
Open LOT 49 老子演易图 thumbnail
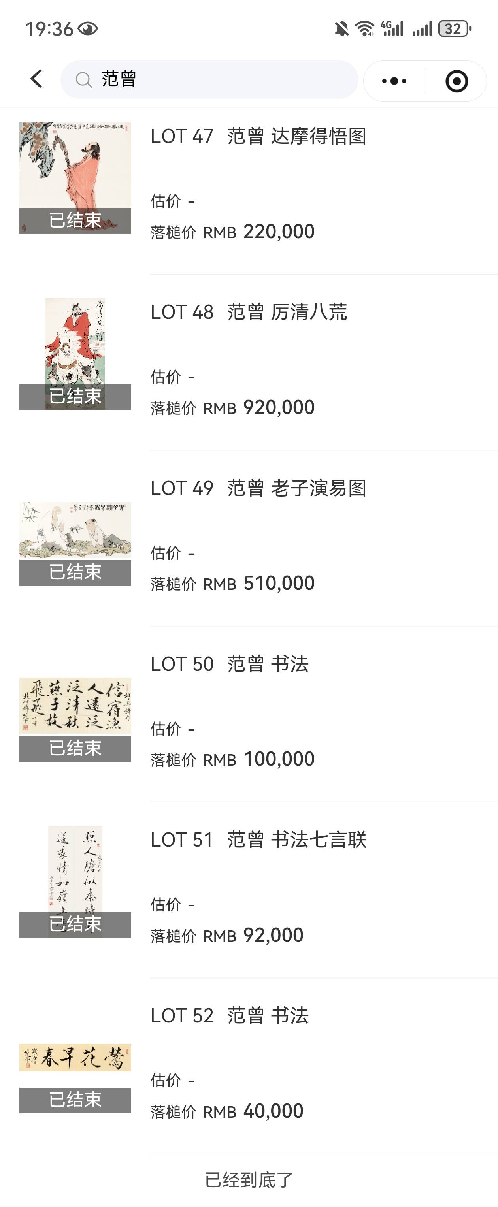(x=75, y=530)
